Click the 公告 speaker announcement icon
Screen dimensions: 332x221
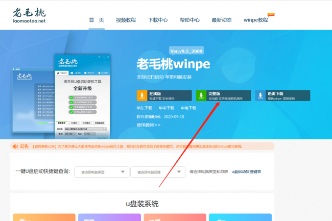[x=15, y=146]
